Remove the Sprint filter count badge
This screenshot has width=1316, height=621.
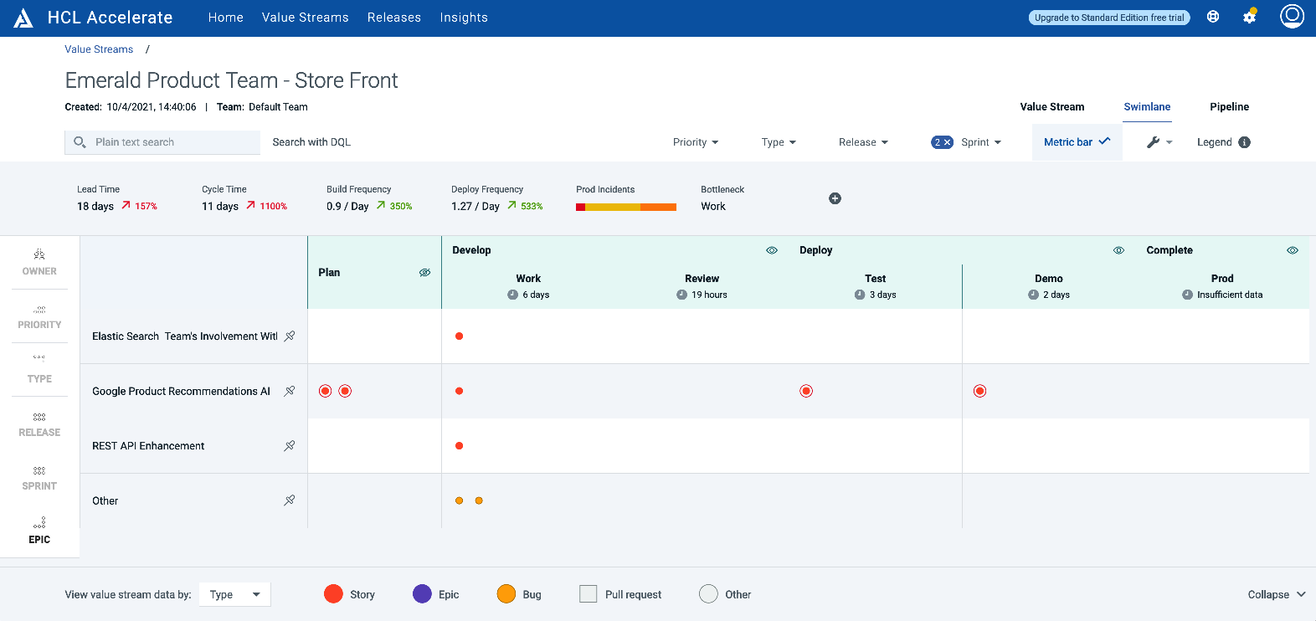click(x=943, y=142)
